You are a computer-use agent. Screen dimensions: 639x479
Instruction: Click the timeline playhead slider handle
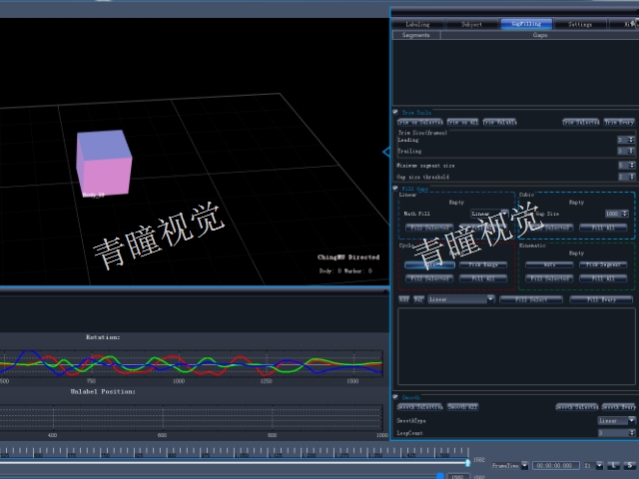468,462
